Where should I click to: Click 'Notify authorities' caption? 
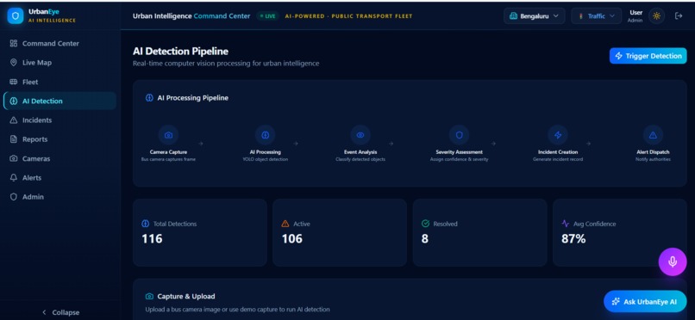point(653,159)
